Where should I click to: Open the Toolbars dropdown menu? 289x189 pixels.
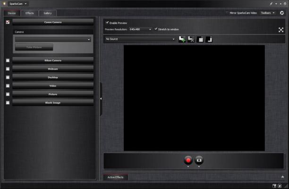(268, 13)
